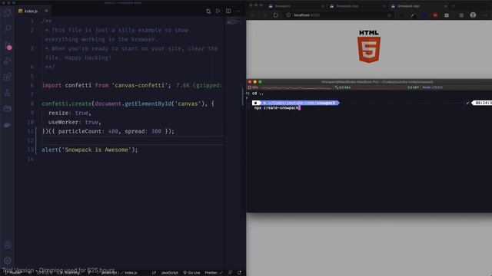Click alert('Snowpack is Awesome') on line 13
The width and height of the screenshot is (492, 276).
pos(90,149)
